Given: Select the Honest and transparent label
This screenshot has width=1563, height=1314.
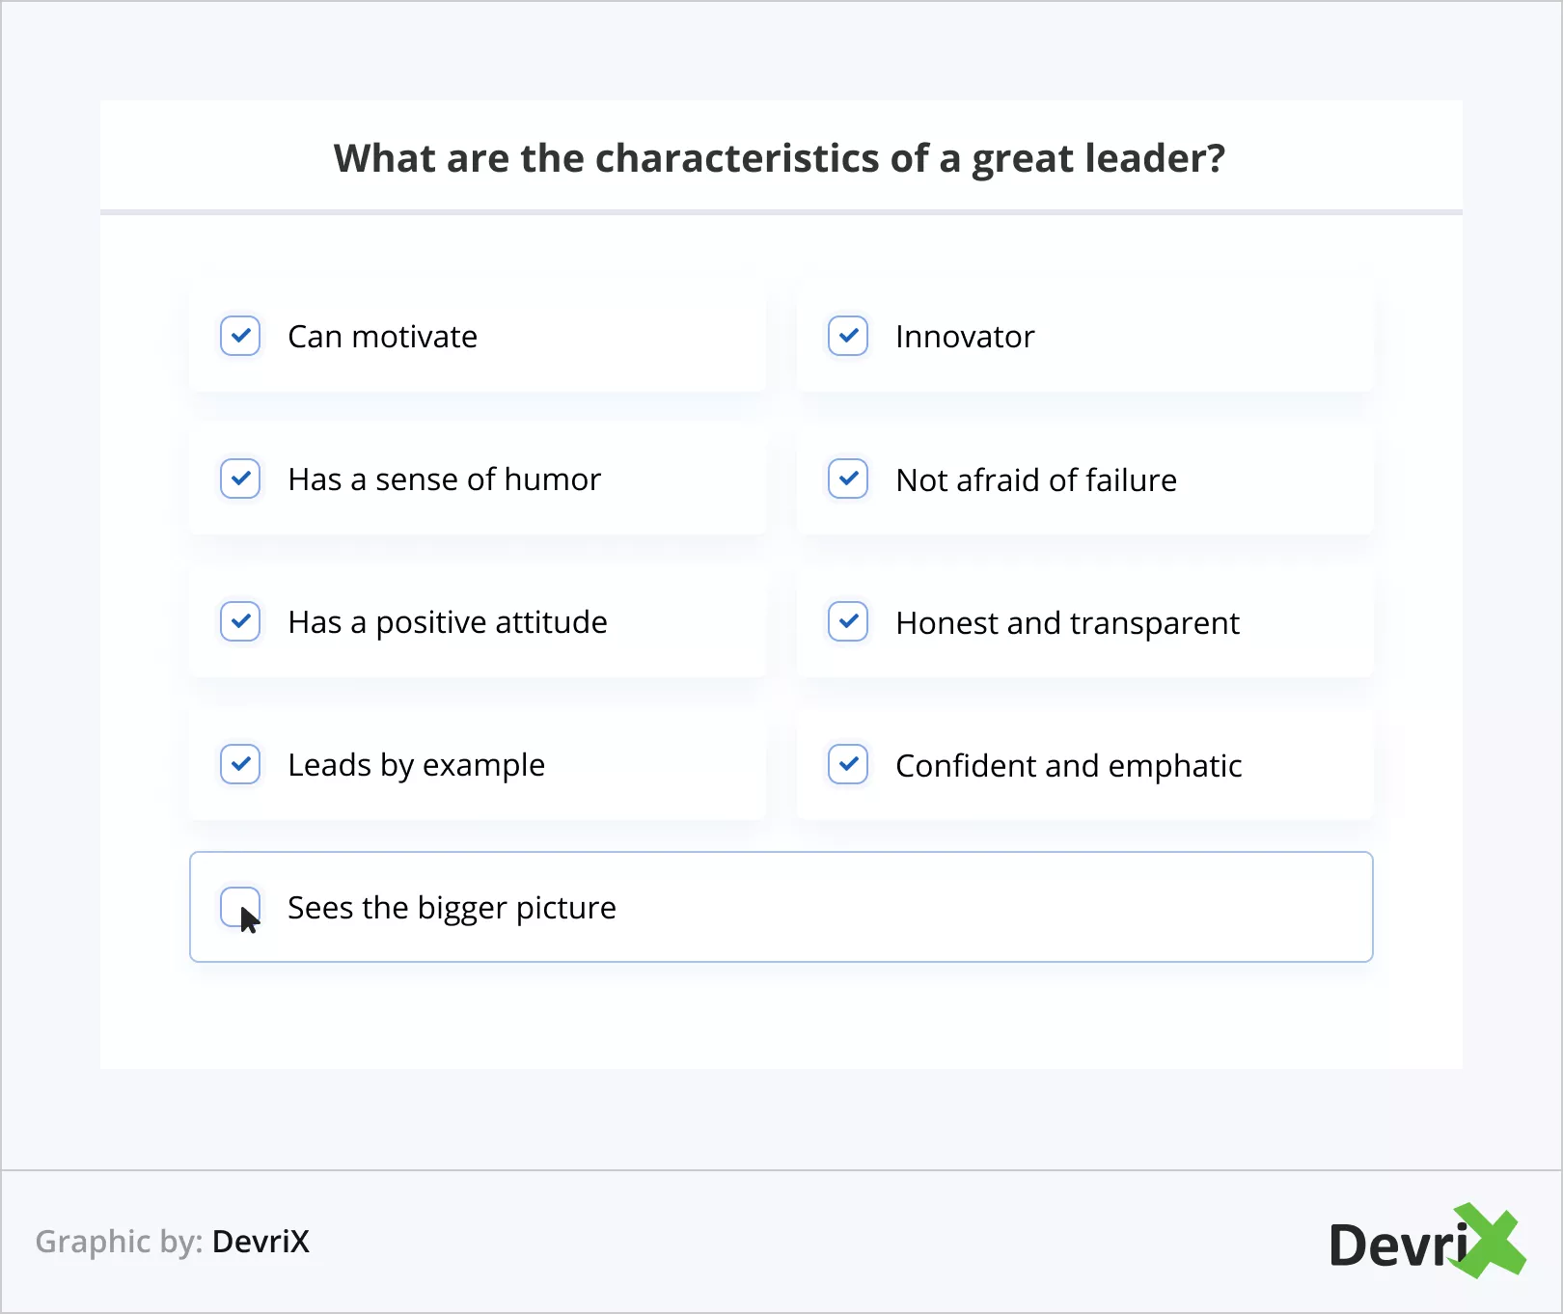Looking at the screenshot, I should [1067, 623].
